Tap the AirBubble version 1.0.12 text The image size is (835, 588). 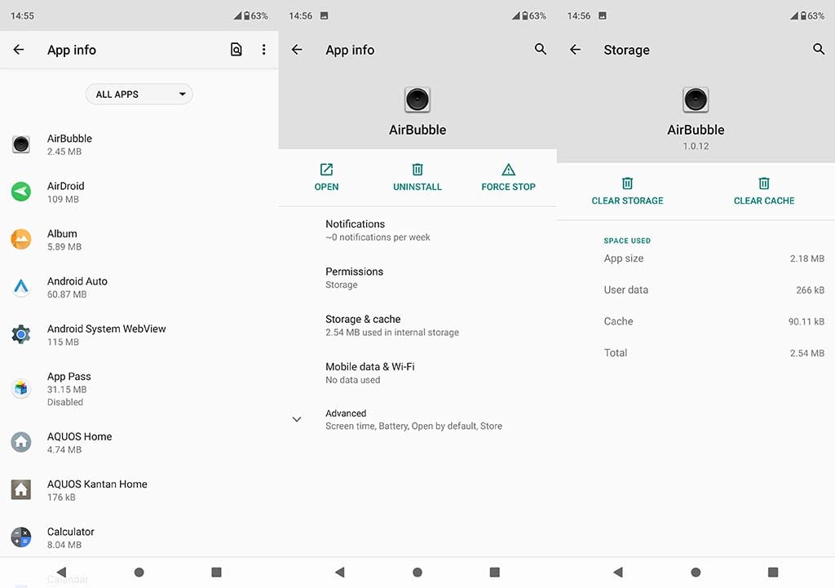pos(696,146)
